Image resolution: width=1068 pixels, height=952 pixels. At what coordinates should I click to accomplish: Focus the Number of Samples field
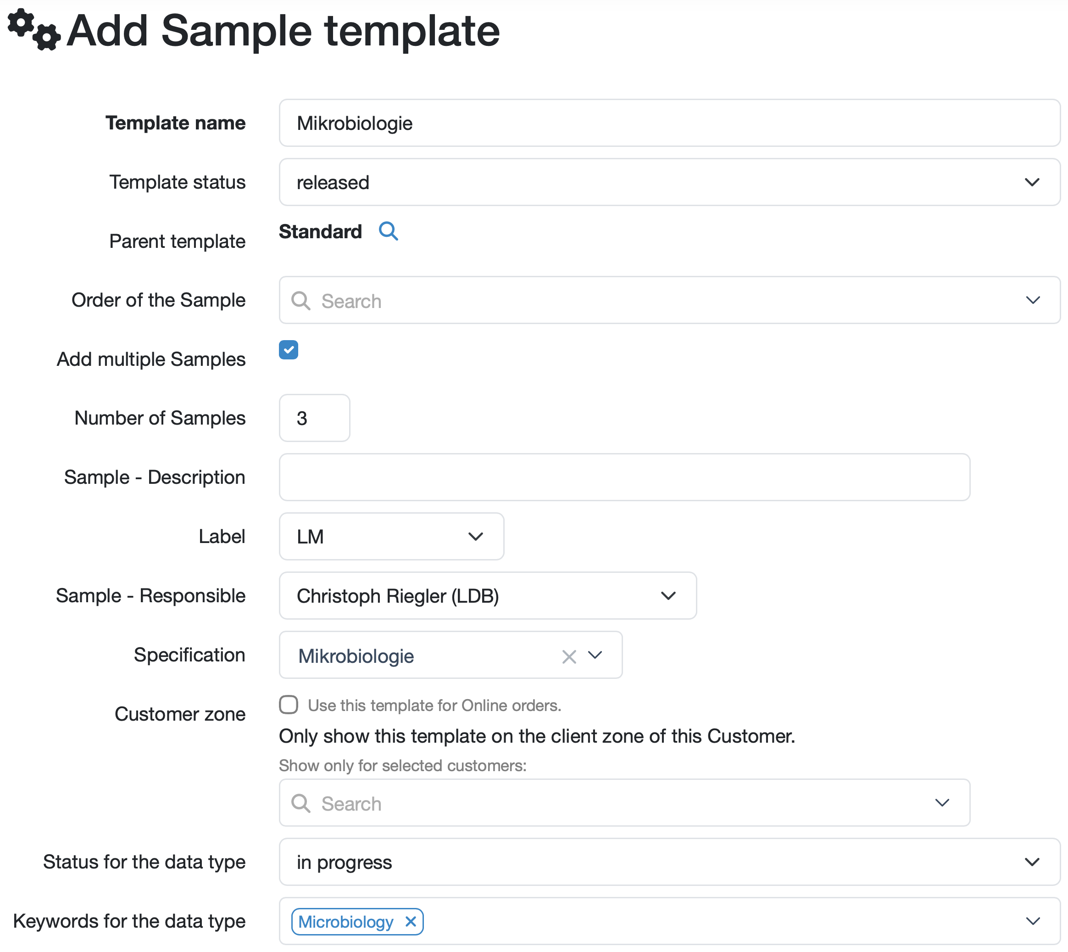314,418
